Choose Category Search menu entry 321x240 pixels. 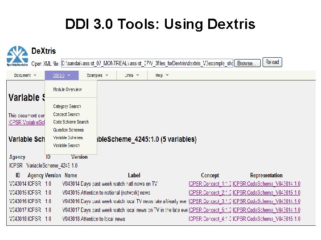point(67,106)
